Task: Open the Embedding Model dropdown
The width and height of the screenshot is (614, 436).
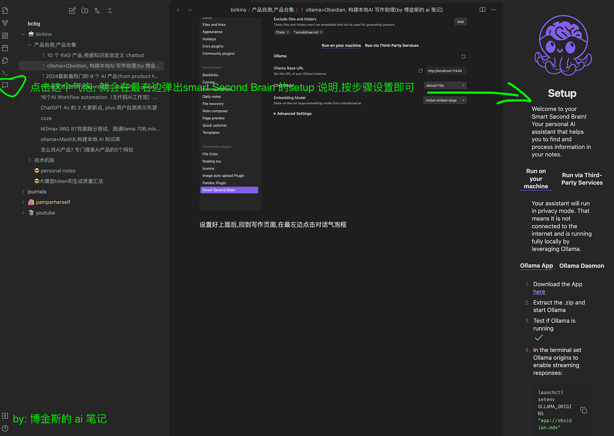Action: tap(445, 100)
